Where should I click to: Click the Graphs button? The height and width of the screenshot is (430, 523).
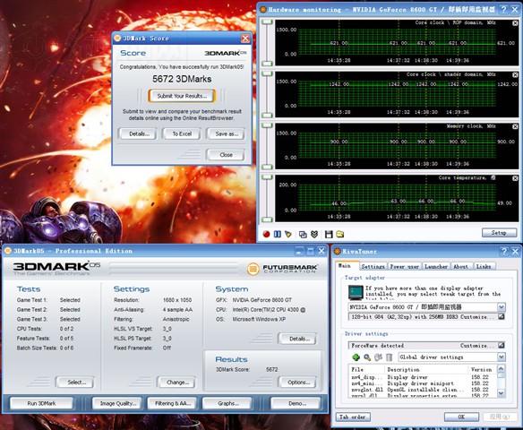tap(227, 403)
